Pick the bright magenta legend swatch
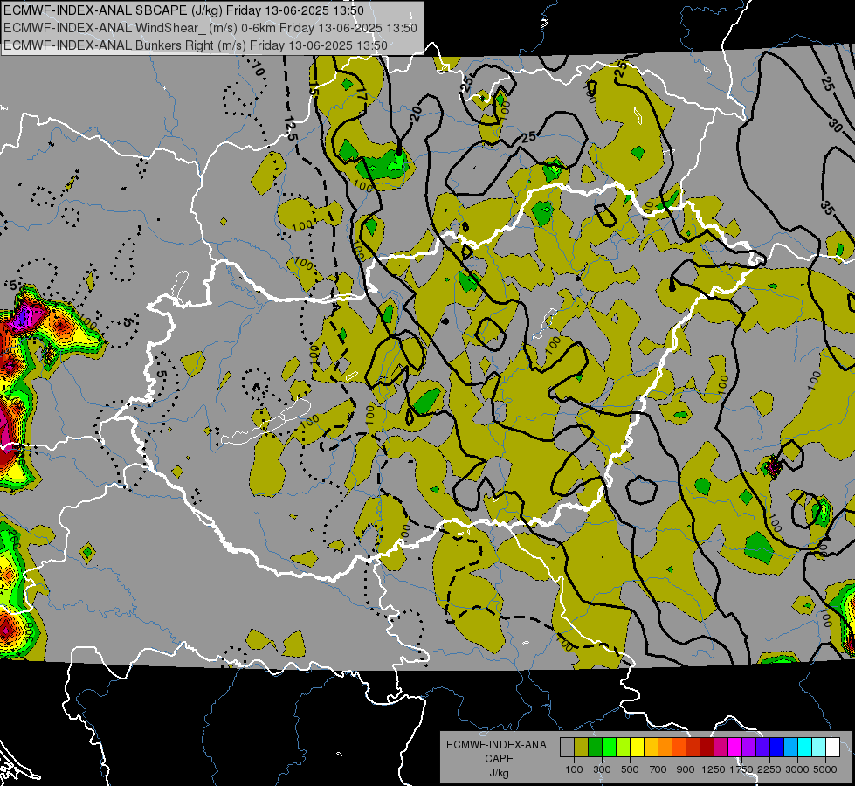 click(x=735, y=748)
